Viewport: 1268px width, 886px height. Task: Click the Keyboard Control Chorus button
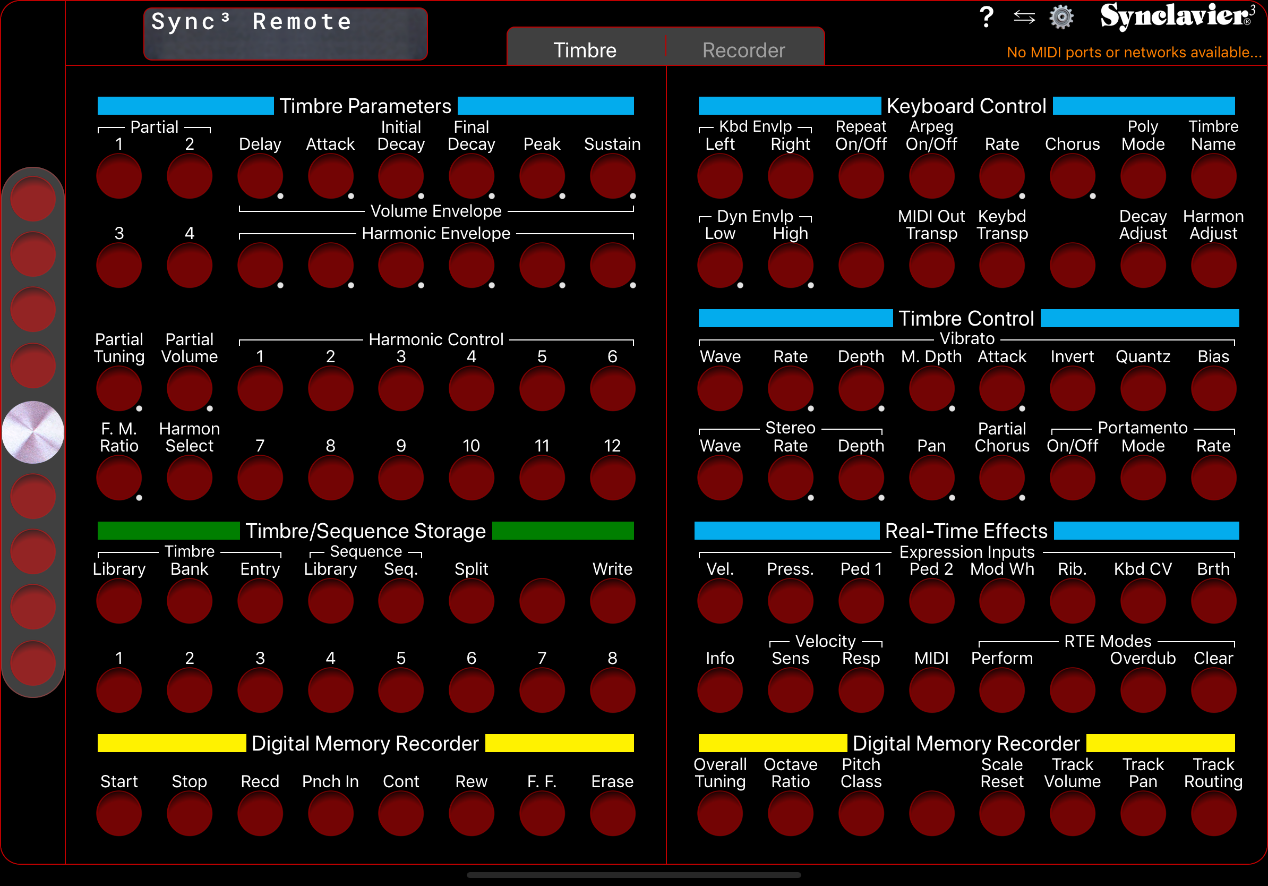[1073, 177]
